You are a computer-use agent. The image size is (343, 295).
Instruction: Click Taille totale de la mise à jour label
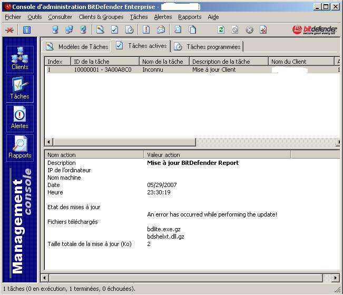90,244
